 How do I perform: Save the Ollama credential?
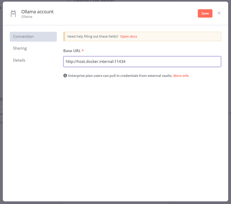tap(205, 13)
